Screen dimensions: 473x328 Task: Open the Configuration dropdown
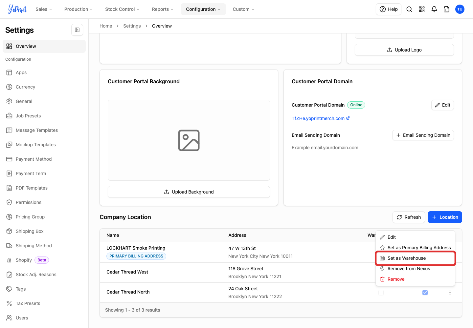[203, 9]
